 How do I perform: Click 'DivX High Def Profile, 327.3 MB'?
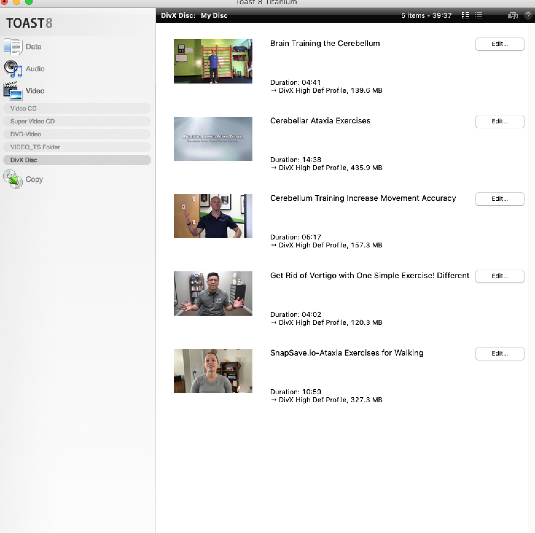point(330,400)
